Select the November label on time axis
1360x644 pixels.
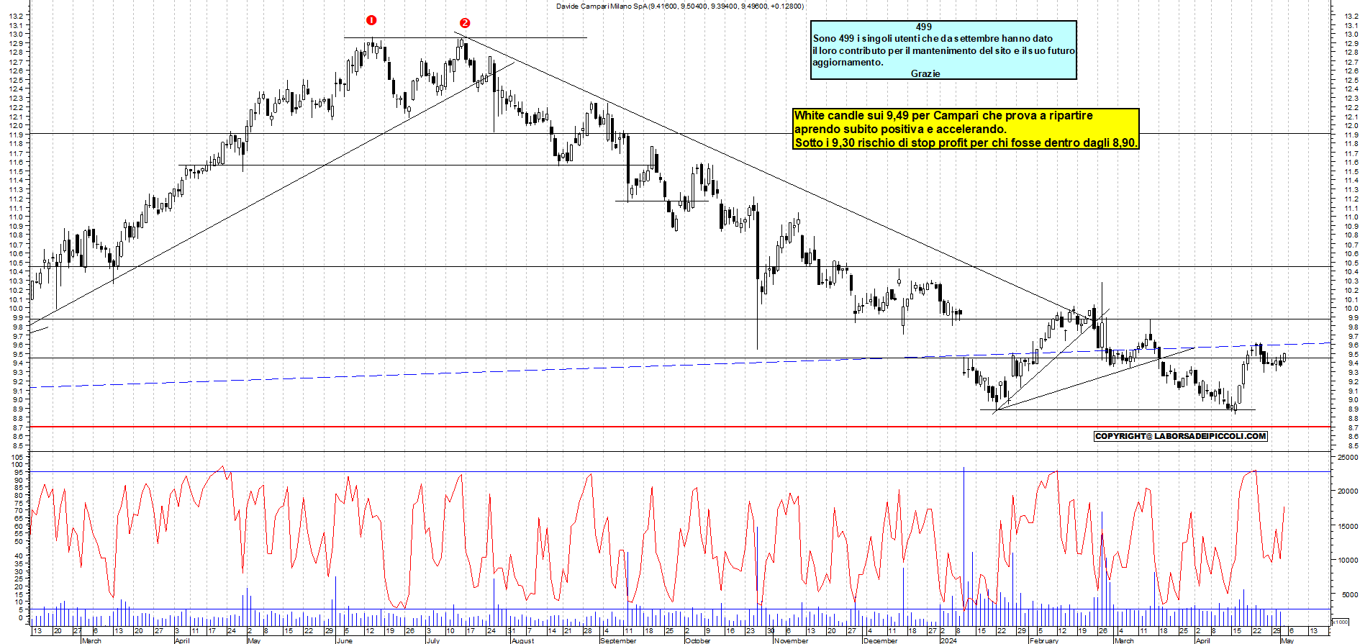click(x=792, y=640)
